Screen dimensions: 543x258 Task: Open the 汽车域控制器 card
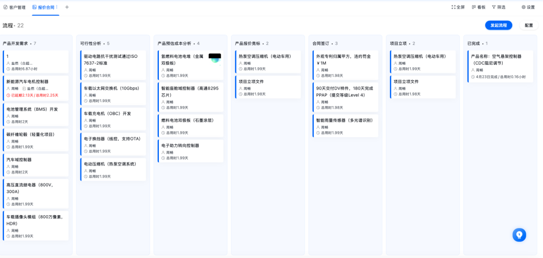click(36, 165)
